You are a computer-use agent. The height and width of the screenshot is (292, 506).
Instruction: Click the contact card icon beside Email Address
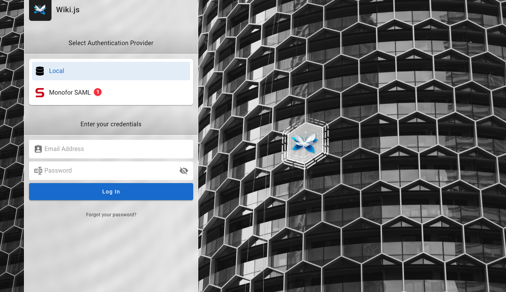point(38,149)
